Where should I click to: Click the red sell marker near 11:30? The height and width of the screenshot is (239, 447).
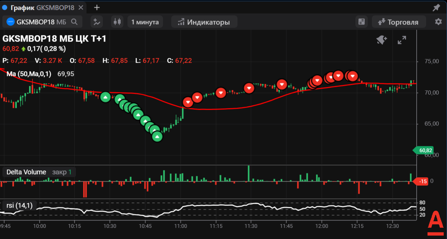point(249,88)
